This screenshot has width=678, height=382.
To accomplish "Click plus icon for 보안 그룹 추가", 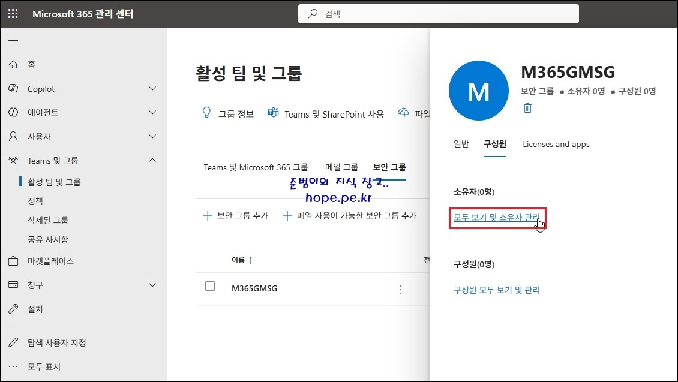I will 208,216.
